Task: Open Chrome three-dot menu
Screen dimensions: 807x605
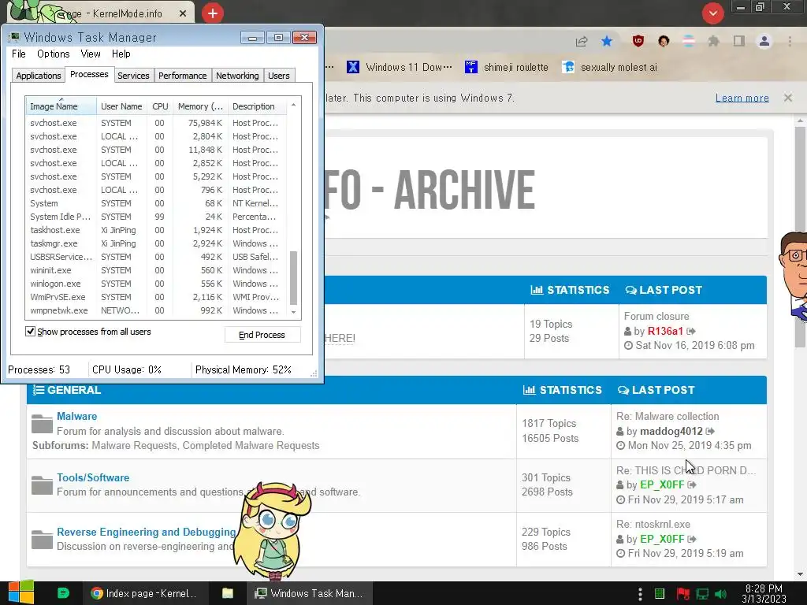Action: pos(790,41)
